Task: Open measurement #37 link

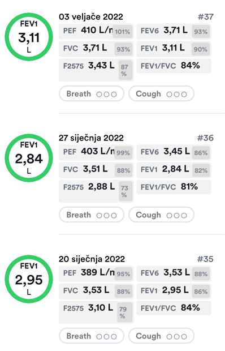Action: [x=206, y=17]
